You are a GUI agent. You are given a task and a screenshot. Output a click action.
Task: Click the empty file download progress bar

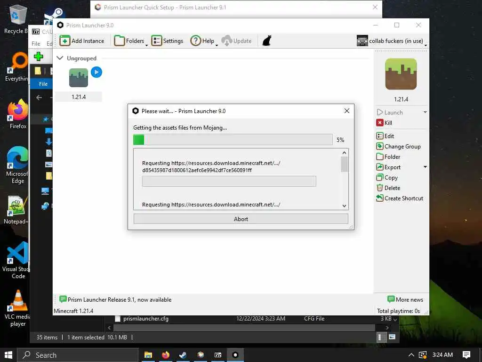(x=229, y=181)
